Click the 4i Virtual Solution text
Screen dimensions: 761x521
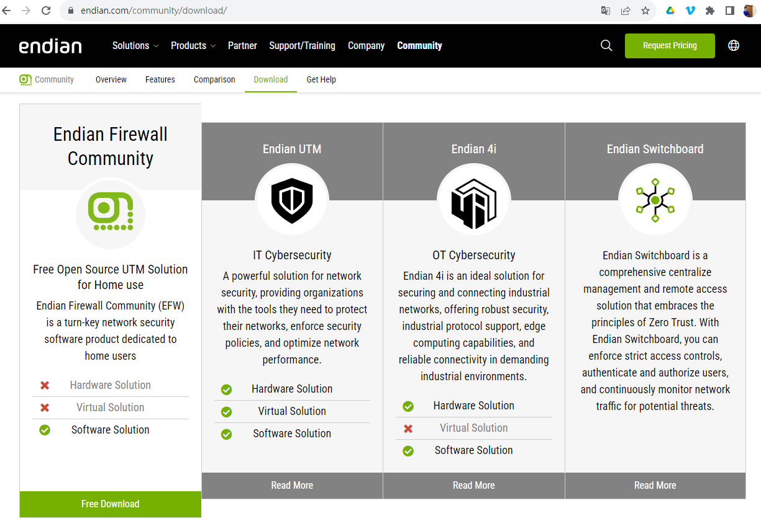coord(474,428)
